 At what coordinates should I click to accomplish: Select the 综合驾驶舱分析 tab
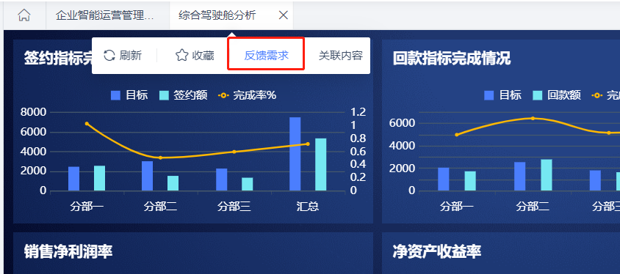click(x=217, y=15)
